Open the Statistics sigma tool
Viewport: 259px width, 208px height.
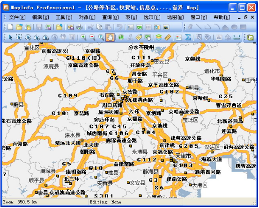coord(188,37)
